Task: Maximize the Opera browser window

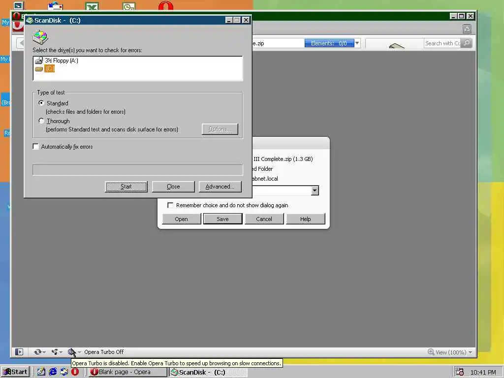Action: [x=461, y=16]
